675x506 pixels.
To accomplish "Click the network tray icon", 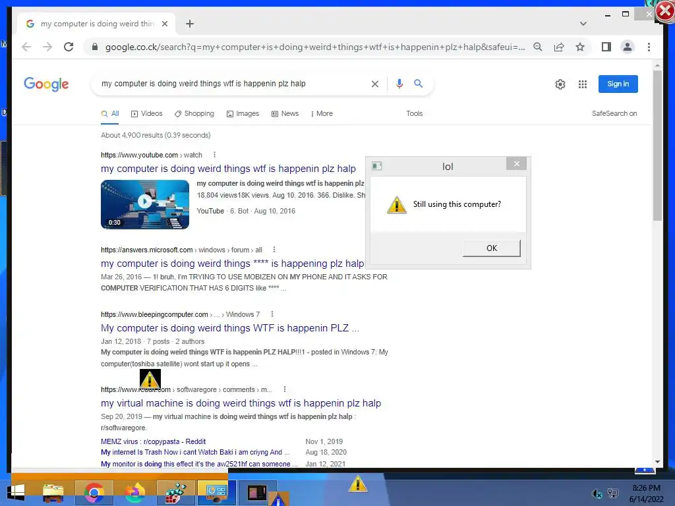I will (x=613, y=493).
